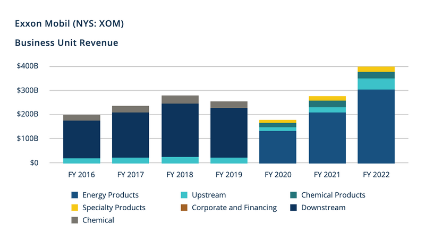425x249 pixels.
Task: Click the Exxon Mobil (NYS: XOM) title
Action: click(x=70, y=24)
